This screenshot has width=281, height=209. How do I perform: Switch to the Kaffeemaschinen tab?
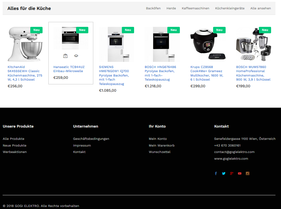(196, 8)
